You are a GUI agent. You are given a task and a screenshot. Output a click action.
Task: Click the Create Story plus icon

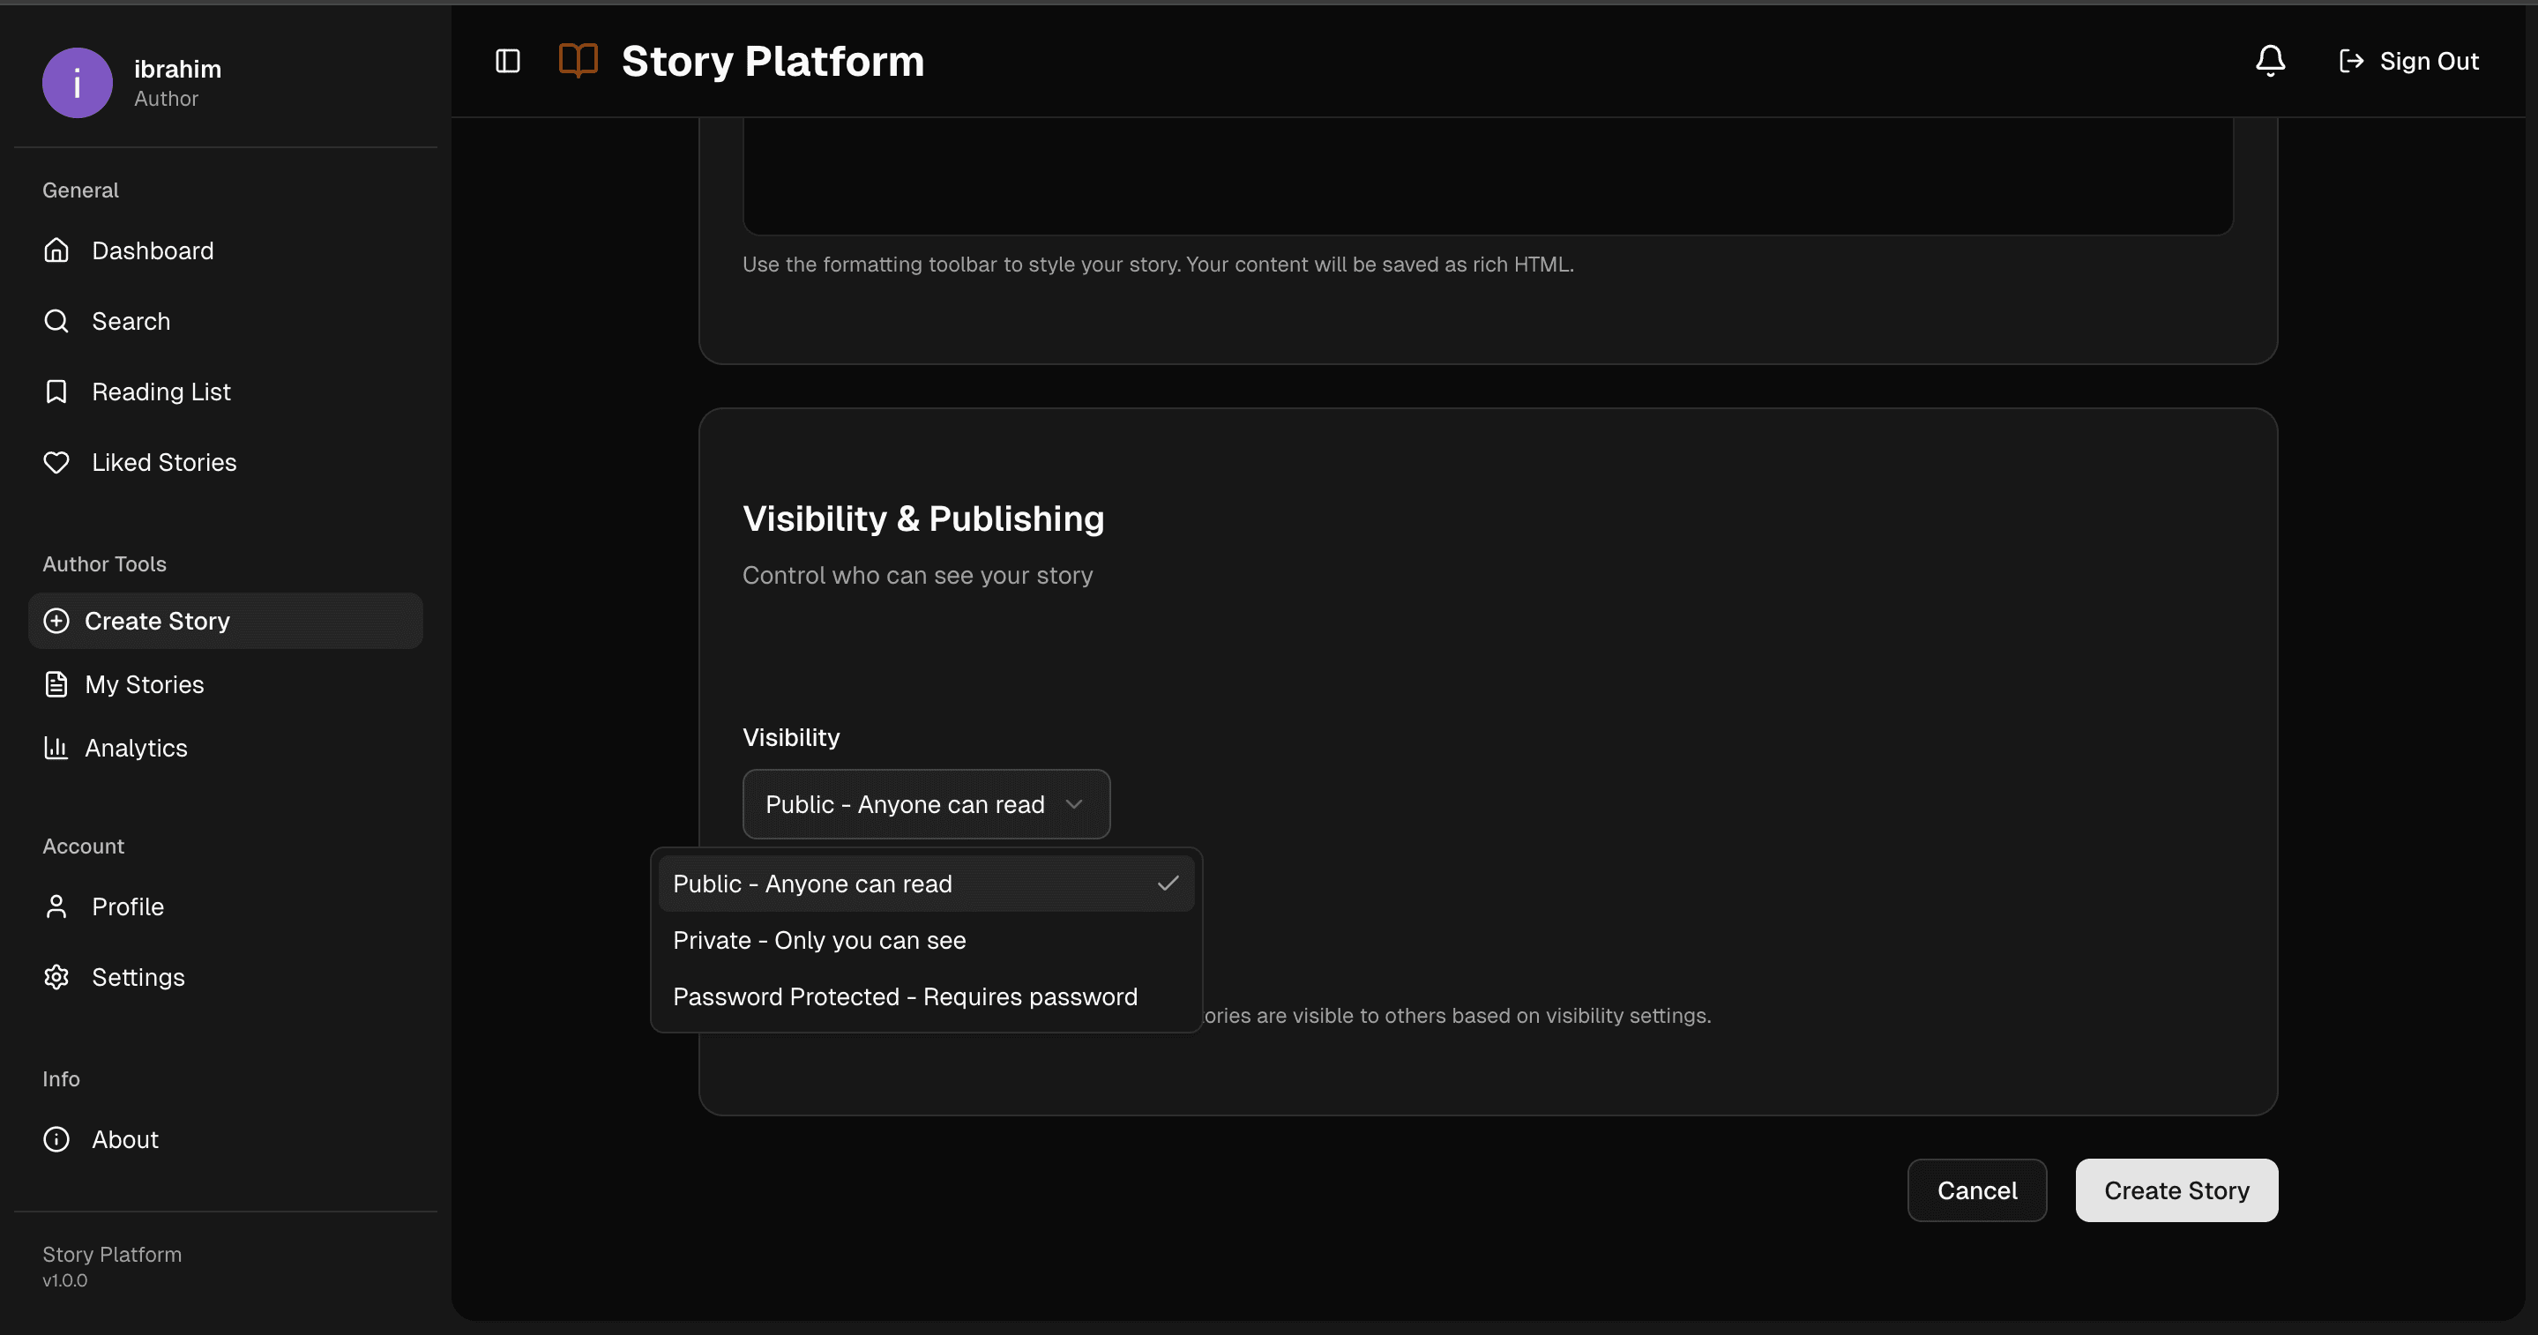pyautogui.click(x=56, y=621)
